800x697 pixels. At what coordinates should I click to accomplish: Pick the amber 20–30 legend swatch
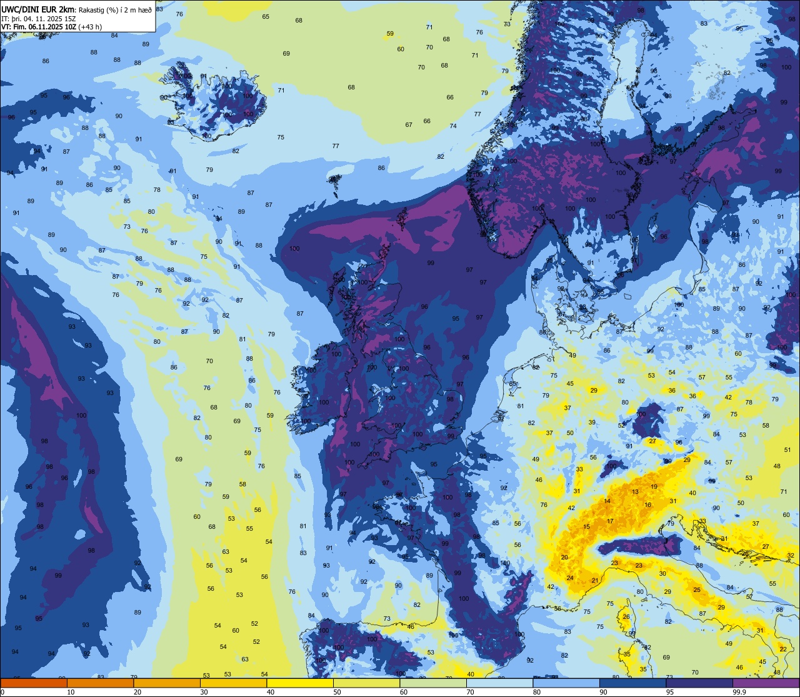point(167,683)
